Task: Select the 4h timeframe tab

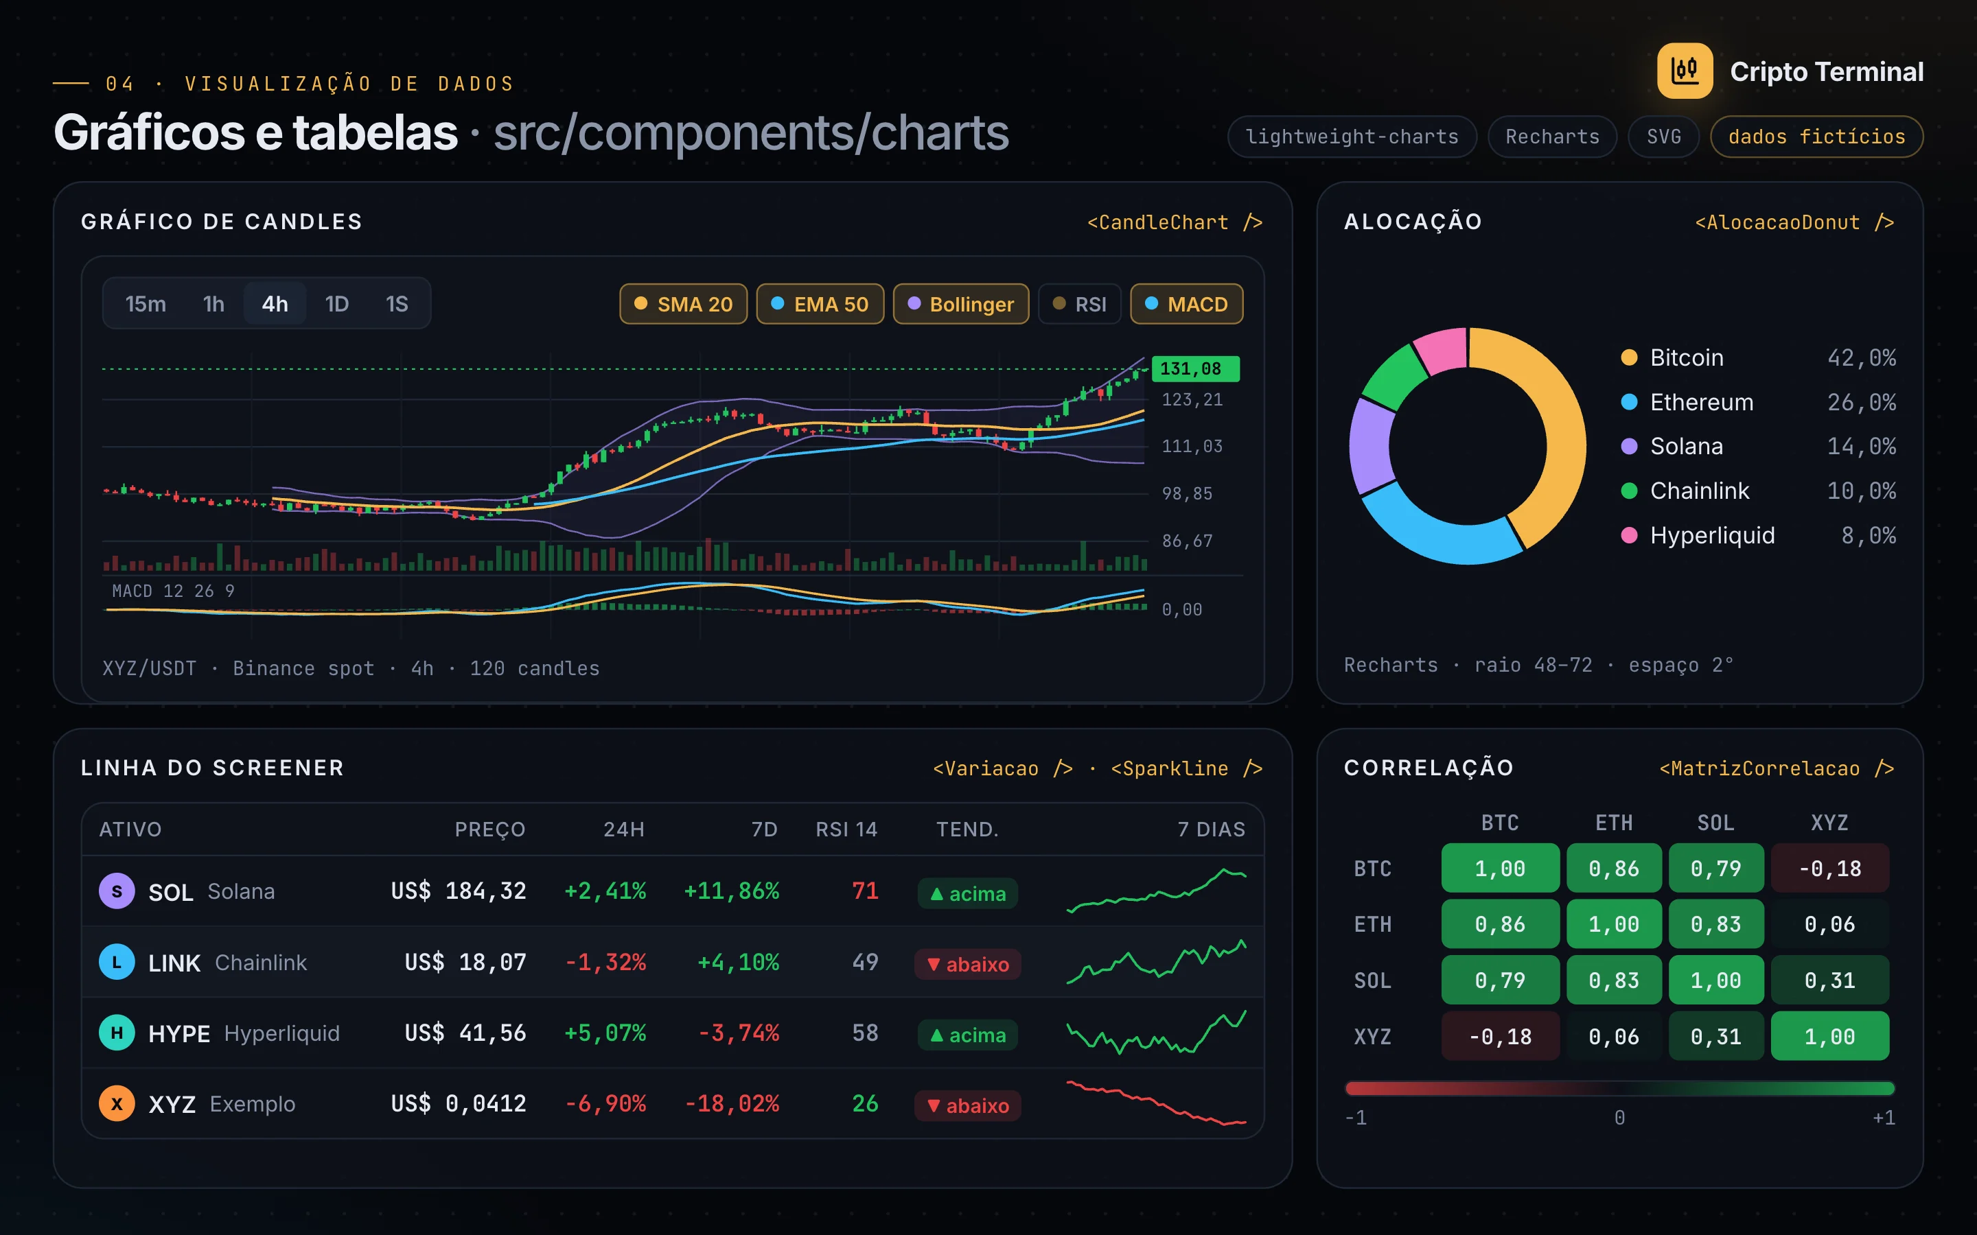Action: click(x=275, y=304)
